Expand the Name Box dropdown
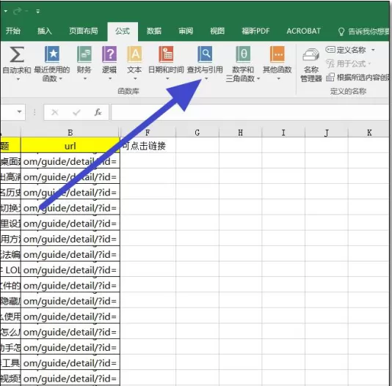Screen dimensions: 392x386 20,112
